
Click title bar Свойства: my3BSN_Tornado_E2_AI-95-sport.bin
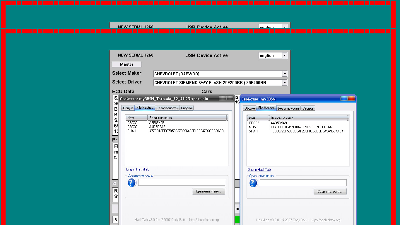pyautogui.click(x=164, y=99)
